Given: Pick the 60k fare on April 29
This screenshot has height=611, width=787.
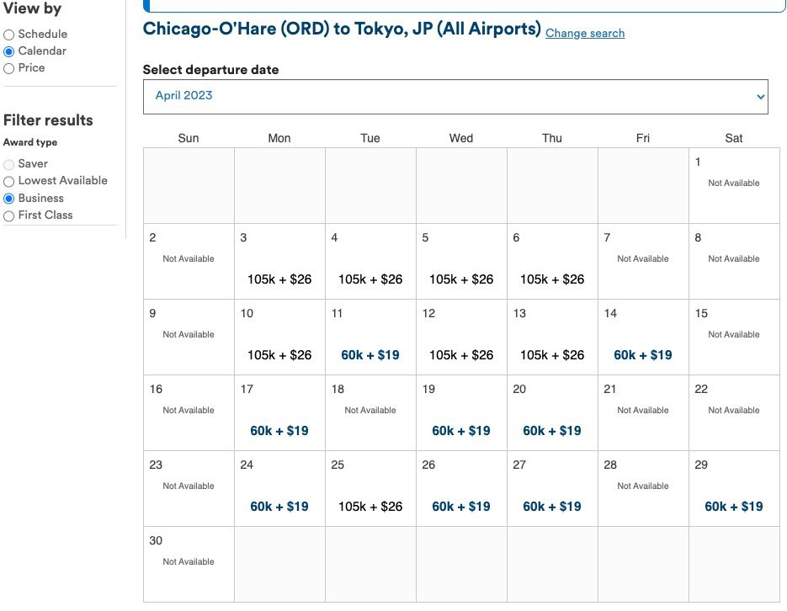Looking at the screenshot, I should [x=733, y=506].
